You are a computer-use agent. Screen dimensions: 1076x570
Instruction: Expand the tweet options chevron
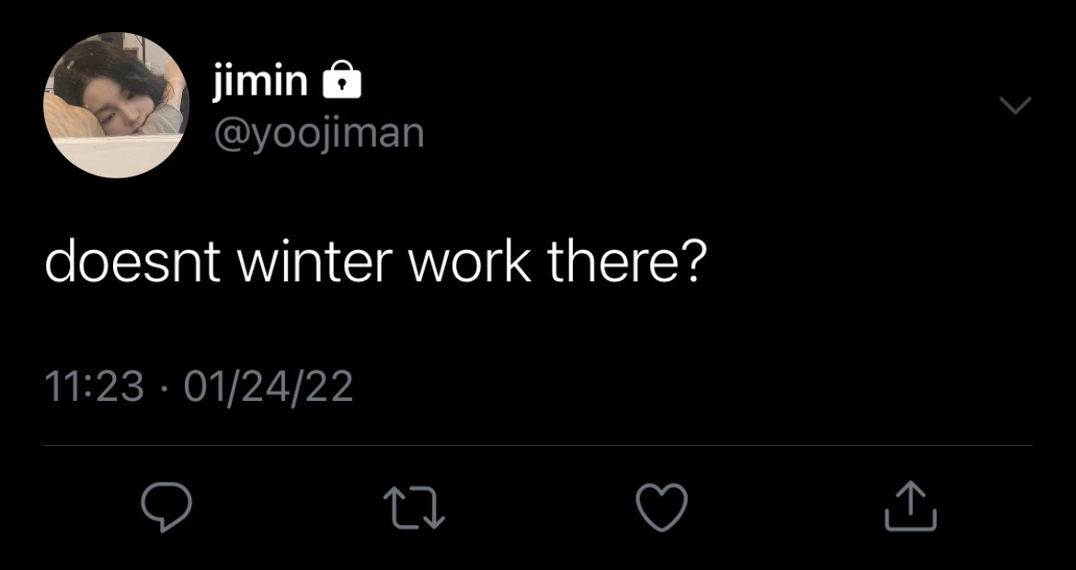pos(1015,106)
